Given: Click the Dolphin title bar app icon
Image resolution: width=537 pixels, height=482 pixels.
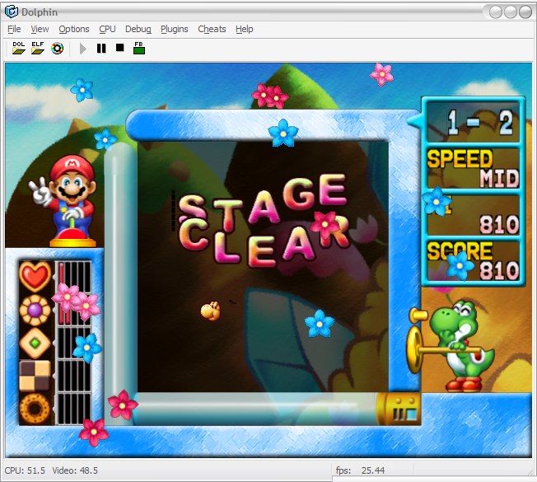Looking at the screenshot, I should (12, 12).
